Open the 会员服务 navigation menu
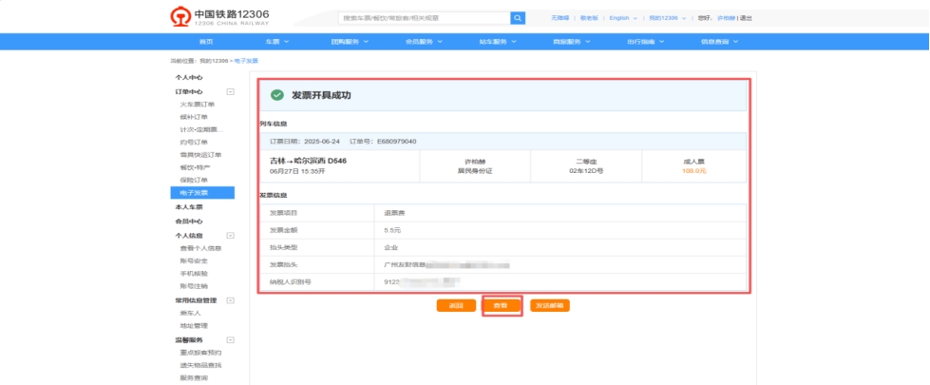The height and width of the screenshot is (385, 930). coord(424,42)
